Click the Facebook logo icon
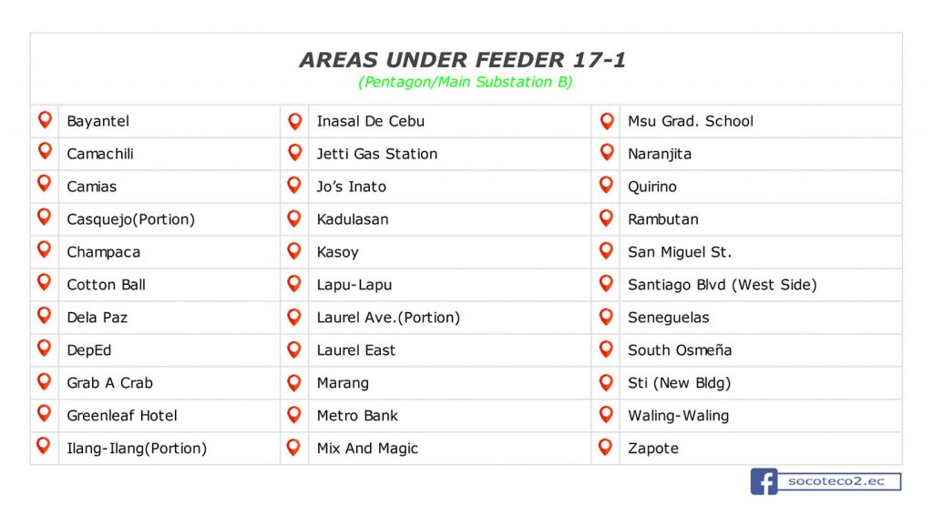 764,481
